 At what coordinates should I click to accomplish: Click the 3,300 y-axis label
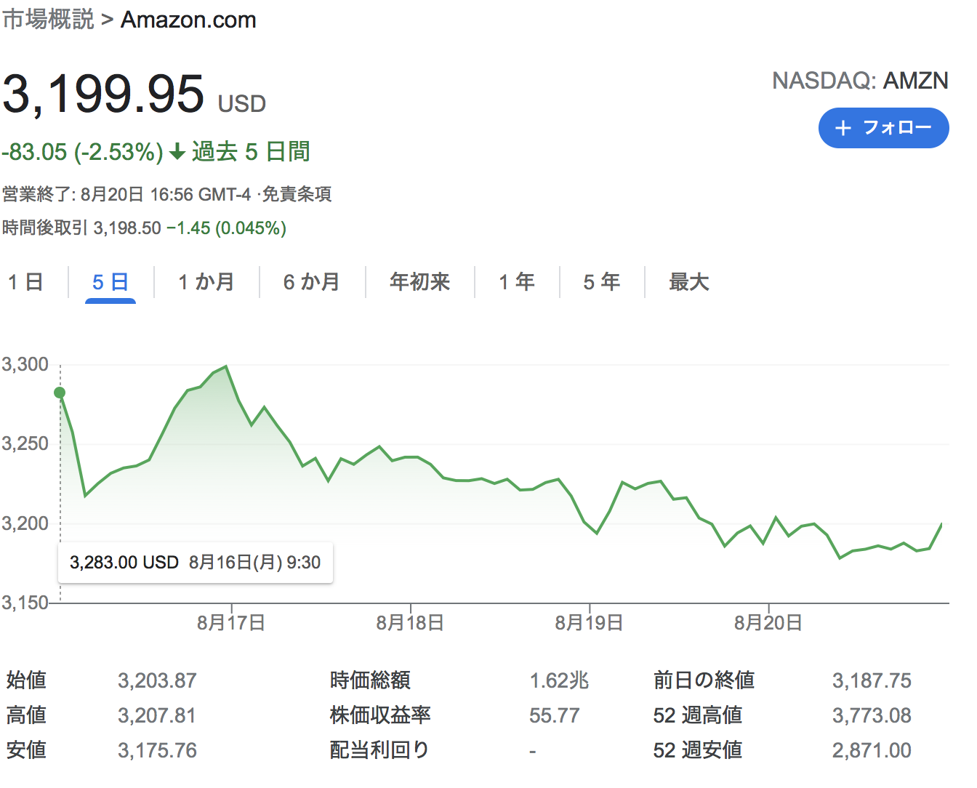(x=25, y=364)
